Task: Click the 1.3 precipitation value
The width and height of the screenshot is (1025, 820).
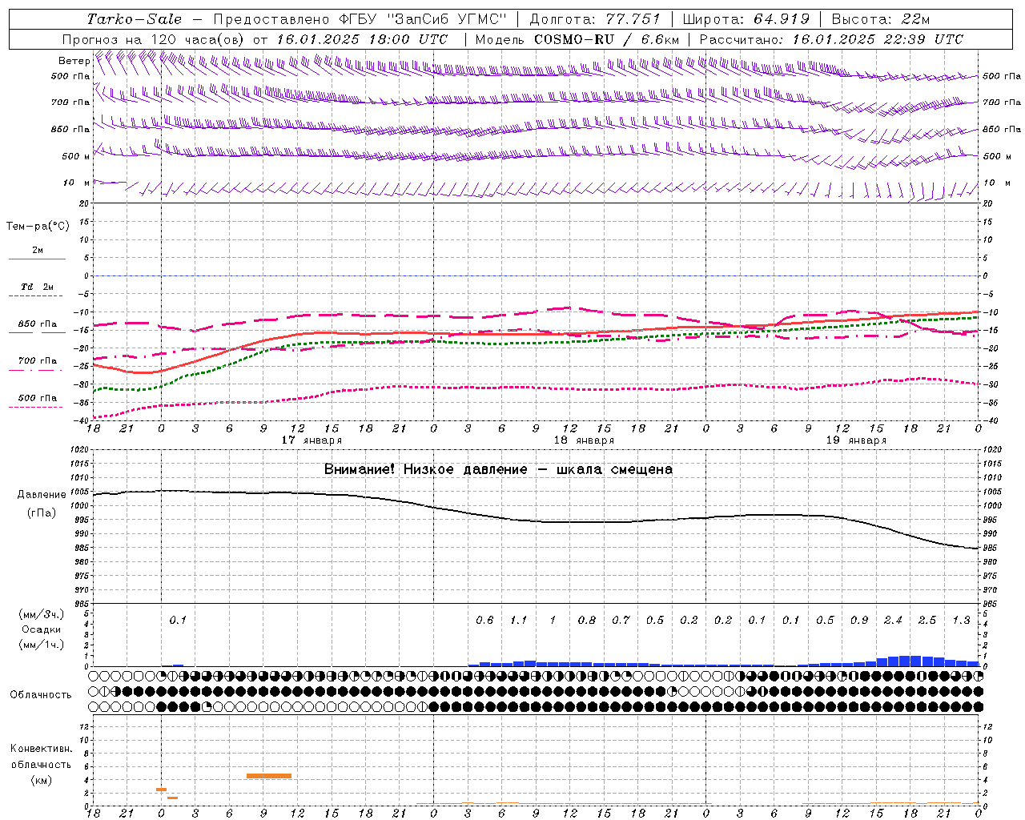Action: coord(961,621)
